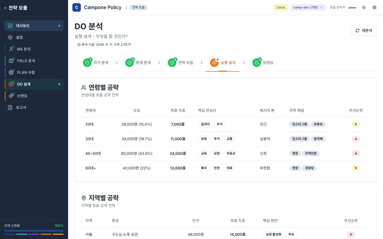Go to FIELD 분석 in the sidebar
The width and height of the screenshot is (383, 239).
pos(34,61)
